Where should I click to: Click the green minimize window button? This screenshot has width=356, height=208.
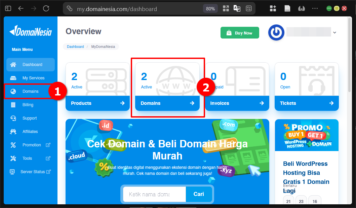[x=329, y=9]
